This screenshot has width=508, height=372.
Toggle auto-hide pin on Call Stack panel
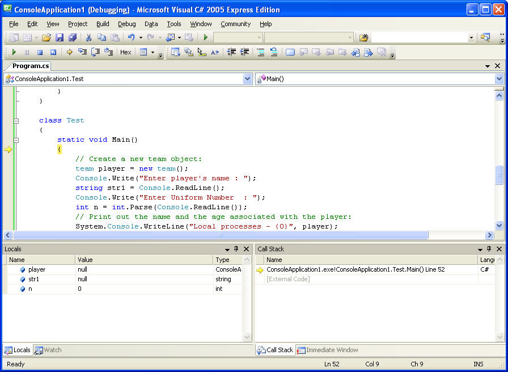(489, 249)
